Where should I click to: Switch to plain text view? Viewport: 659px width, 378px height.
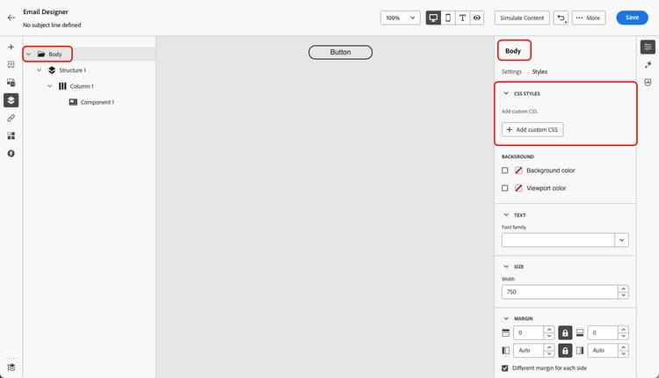click(462, 18)
